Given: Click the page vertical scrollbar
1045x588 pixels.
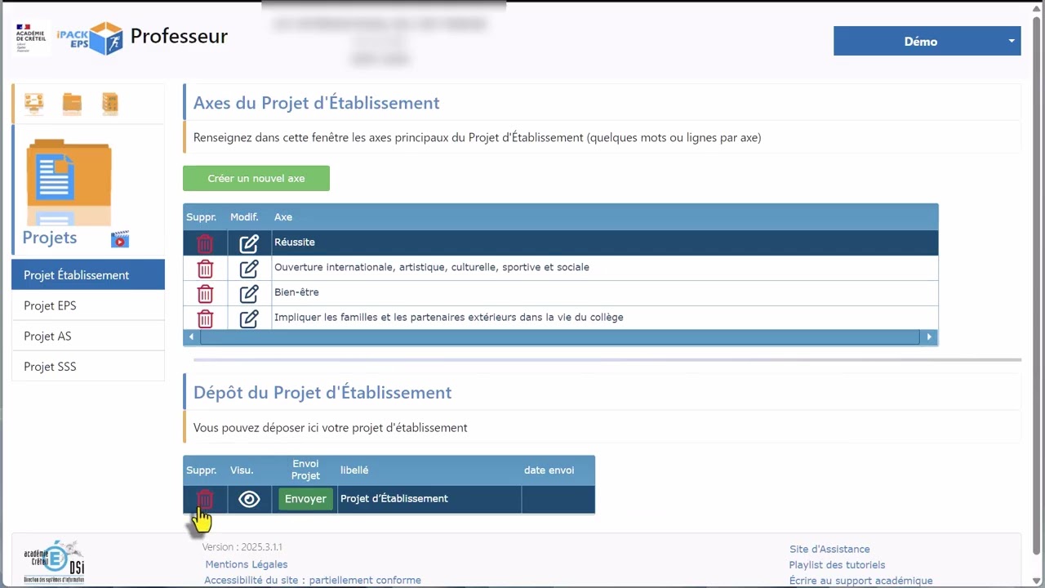Looking at the screenshot, I should click(x=1038, y=285).
